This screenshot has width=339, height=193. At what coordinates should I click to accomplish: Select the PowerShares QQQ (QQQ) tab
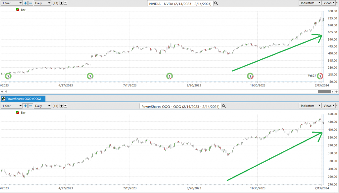[23, 99]
